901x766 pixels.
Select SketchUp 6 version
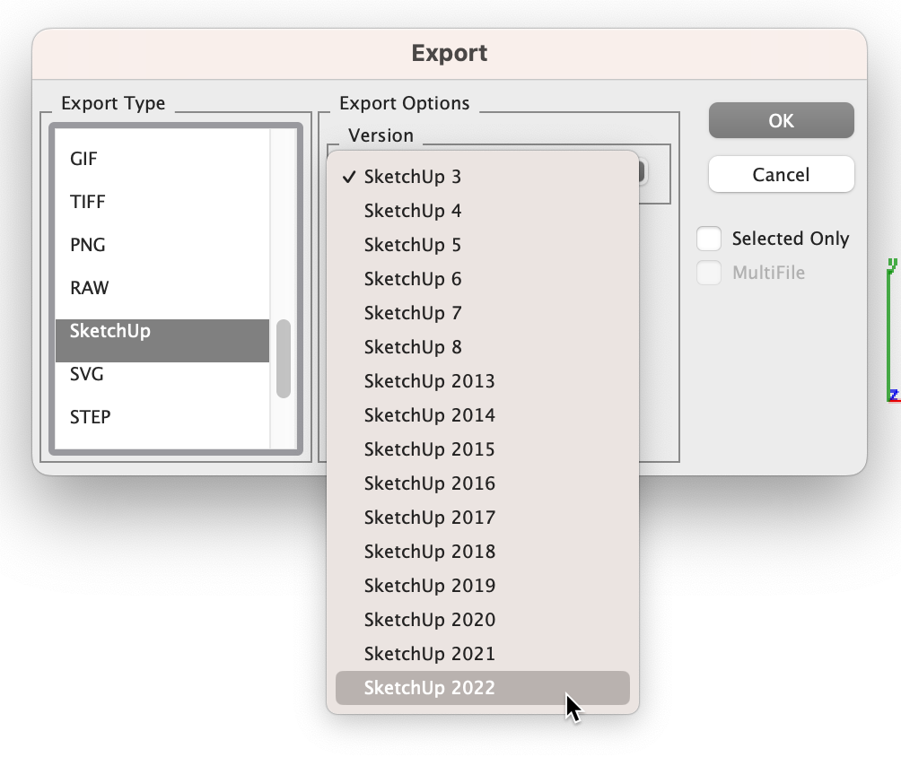483,279
